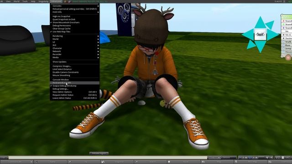Enable RestrainedLove API
This screenshot has width=292, height=164.
[74, 83]
